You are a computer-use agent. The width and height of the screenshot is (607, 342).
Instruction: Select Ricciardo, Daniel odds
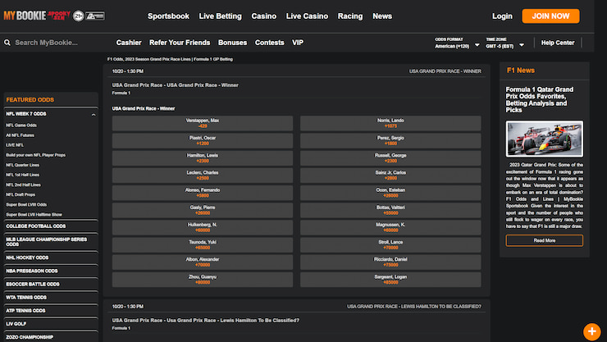tap(390, 262)
